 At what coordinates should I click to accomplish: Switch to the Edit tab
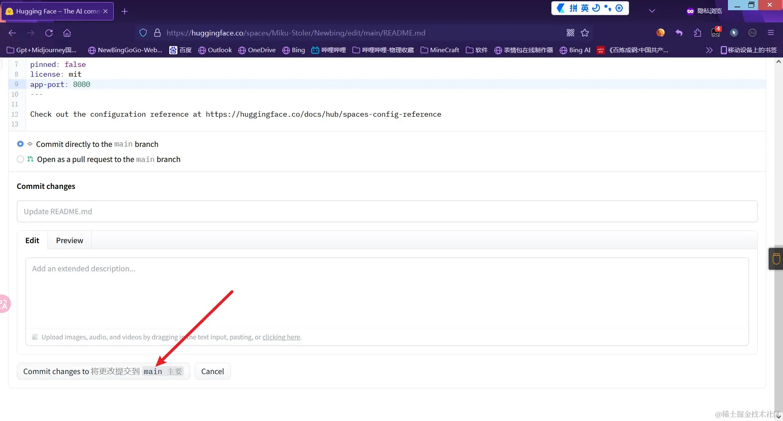(x=32, y=240)
